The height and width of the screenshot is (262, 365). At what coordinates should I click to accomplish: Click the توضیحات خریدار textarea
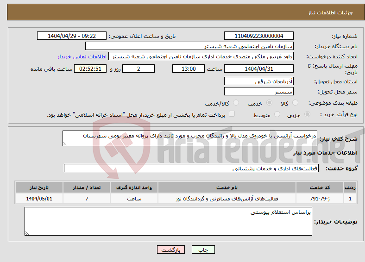click(x=168, y=221)
